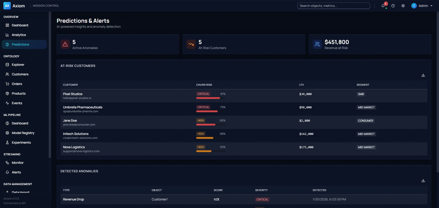Click the Axiom AX logo icon
439x208 pixels.
pos(7,5)
